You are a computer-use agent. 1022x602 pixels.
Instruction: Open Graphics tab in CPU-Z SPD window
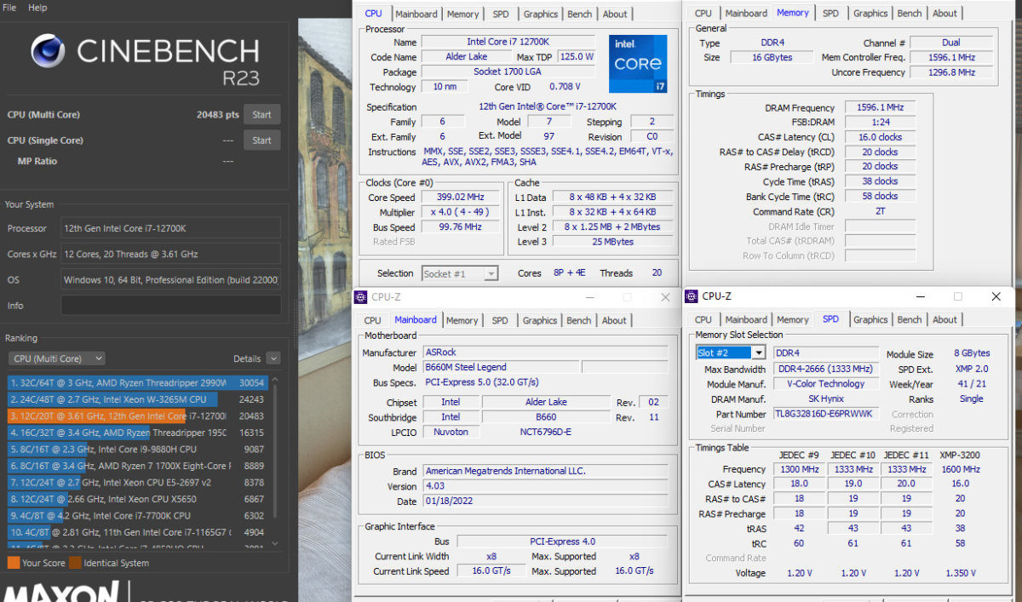click(x=870, y=319)
